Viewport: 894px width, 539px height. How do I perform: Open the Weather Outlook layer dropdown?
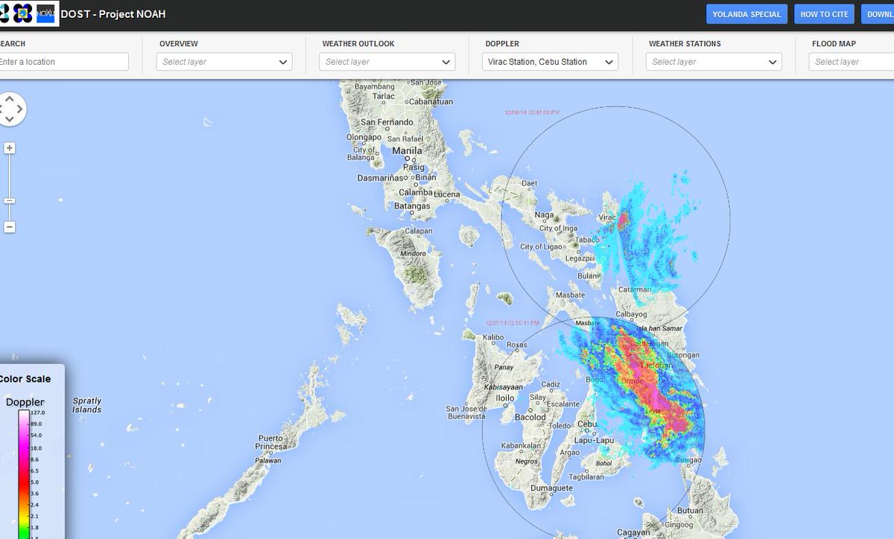pyautogui.click(x=386, y=62)
